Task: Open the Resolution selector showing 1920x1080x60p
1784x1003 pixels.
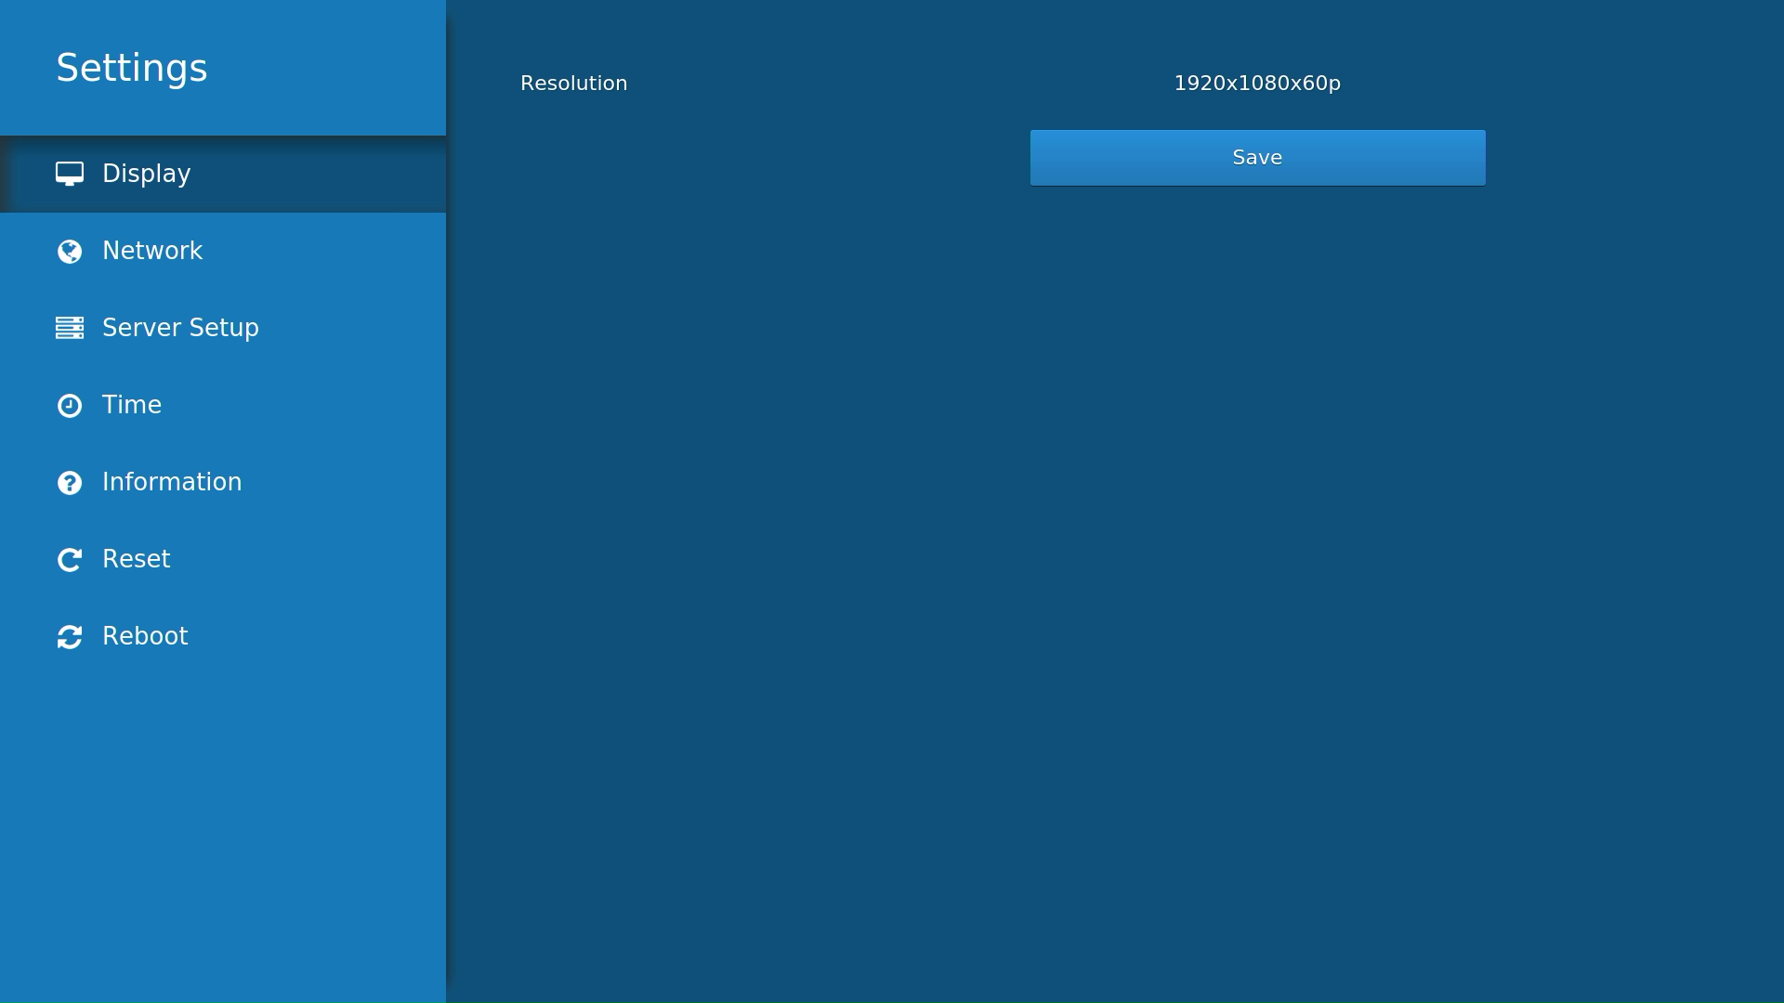Action: click(x=1257, y=83)
